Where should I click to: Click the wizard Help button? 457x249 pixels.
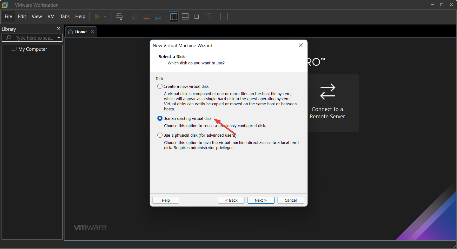tap(166, 200)
